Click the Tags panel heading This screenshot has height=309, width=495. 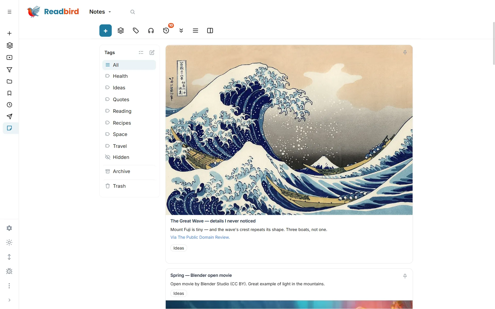coord(110,53)
